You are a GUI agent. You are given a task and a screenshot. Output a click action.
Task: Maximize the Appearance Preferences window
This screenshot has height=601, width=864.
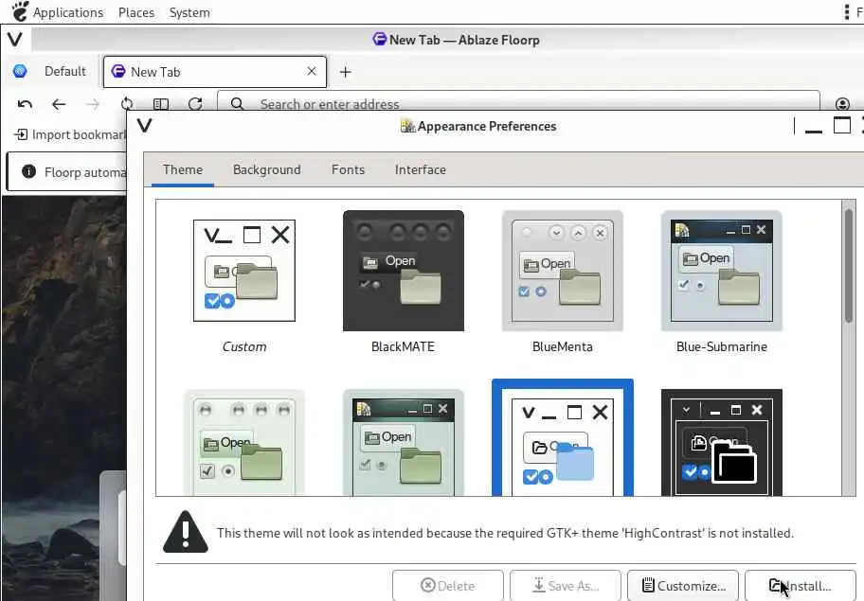[x=841, y=126]
